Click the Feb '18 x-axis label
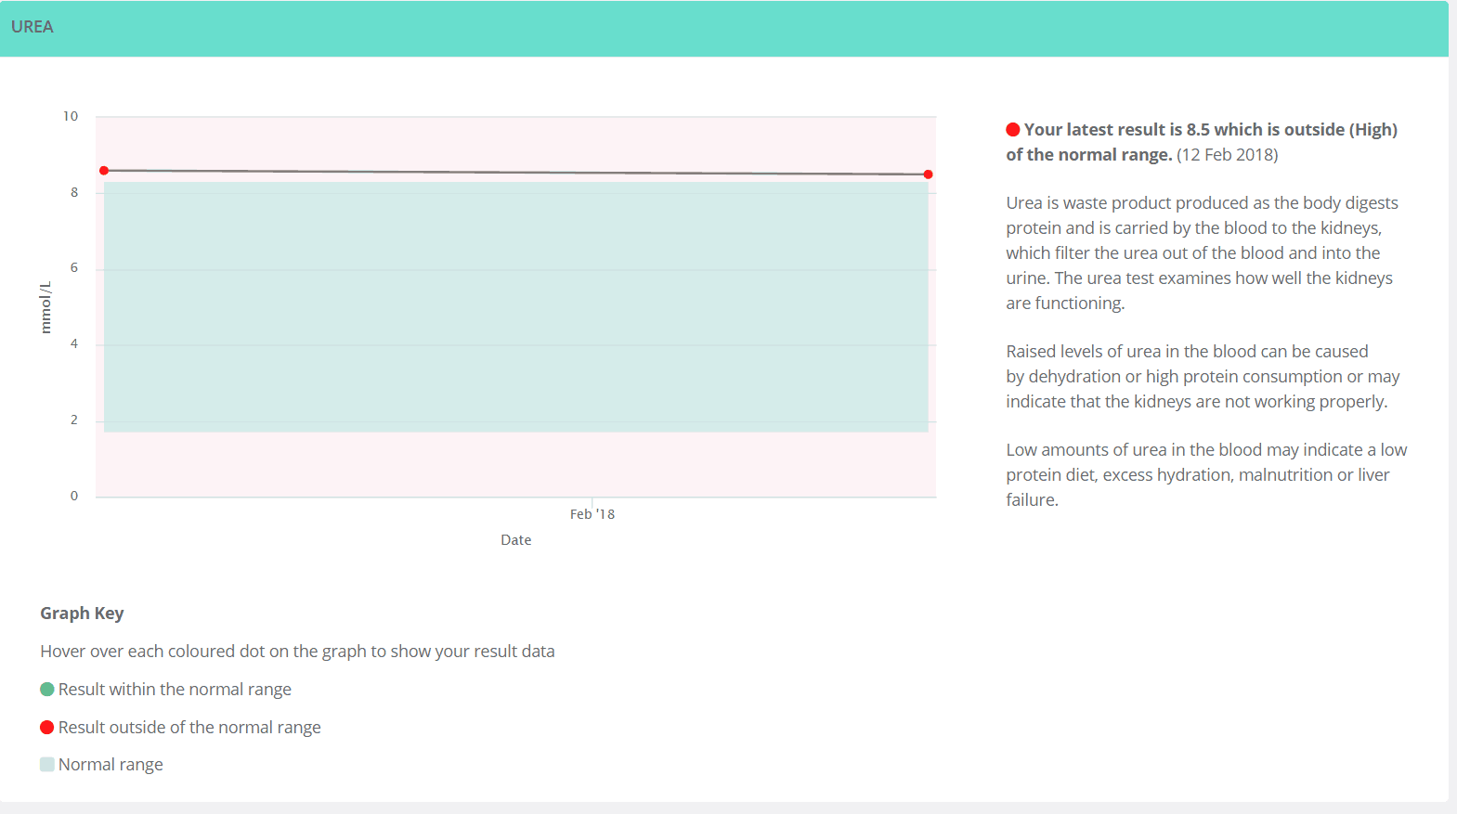 (592, 514)
